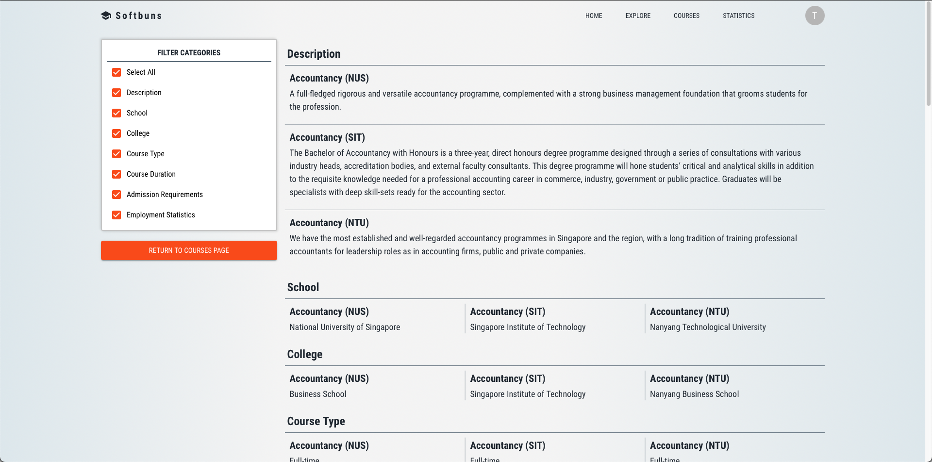Open the STATISTICS page
Image resolution: width=932 pixels, height=462 pixels.
click(x=738, y=16)
